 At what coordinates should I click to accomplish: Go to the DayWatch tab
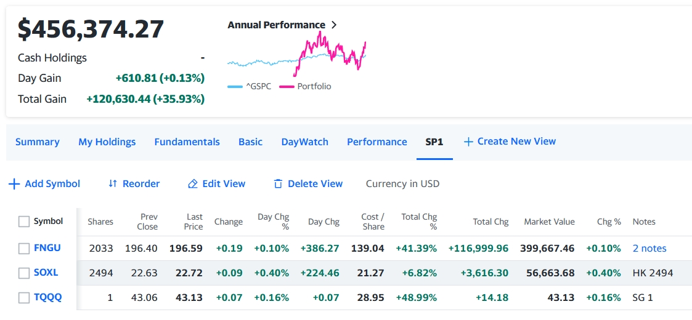[304, 142]
